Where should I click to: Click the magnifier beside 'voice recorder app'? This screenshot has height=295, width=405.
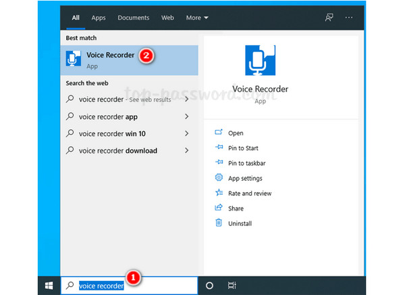(x=70, y=116)
